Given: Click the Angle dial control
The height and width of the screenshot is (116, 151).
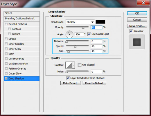Looking at the screenshot, I should tap(69, 34).
